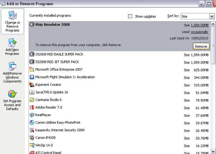The height and width of the screenshot is (154, 216).
Task: Open Add/Remove Windows Components icon
Action: [x=12, y=66]
